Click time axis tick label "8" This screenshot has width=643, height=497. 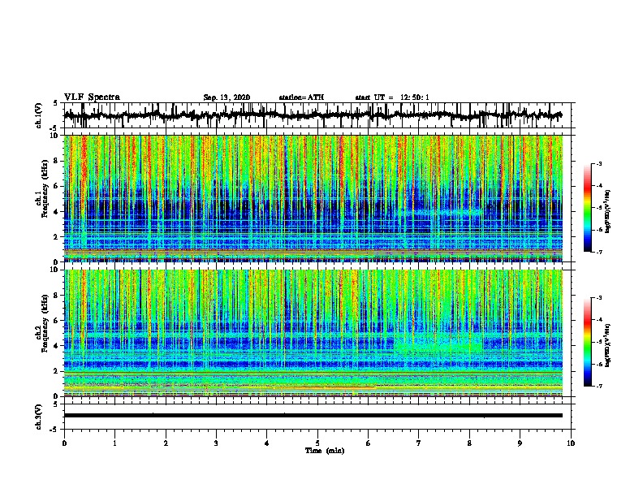coord(469,443)
